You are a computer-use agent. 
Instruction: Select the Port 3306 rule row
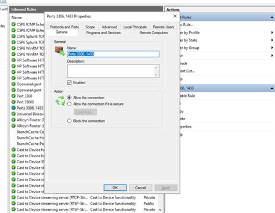coord(24,96)
